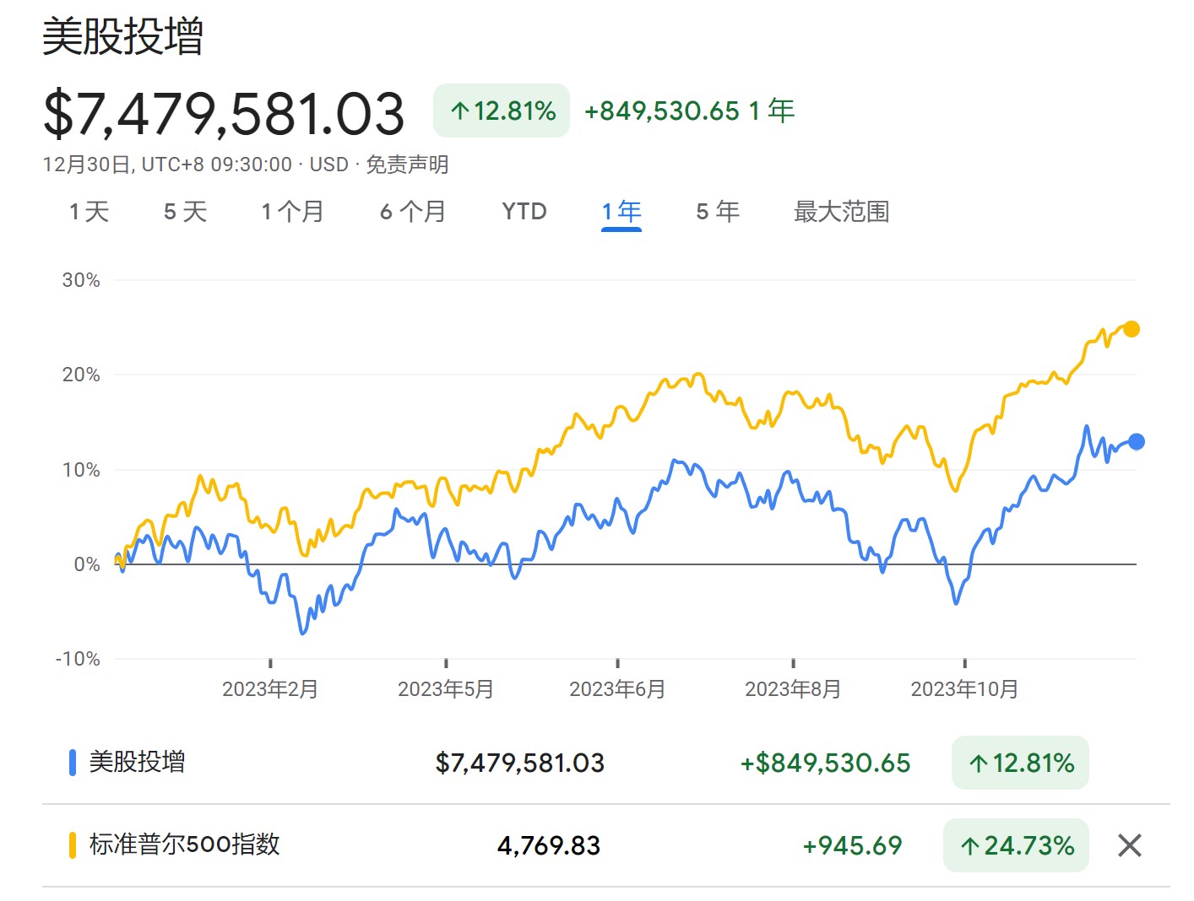Select the 1个月 range tab
Image resolution: width=1194 pixels, height=901 pixels.
coord(292,212)
